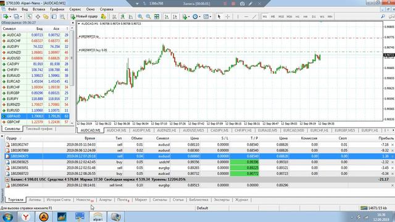Tile chart windows with the grid icon
This screenshot has width=395, height=222.
[157, 17]
